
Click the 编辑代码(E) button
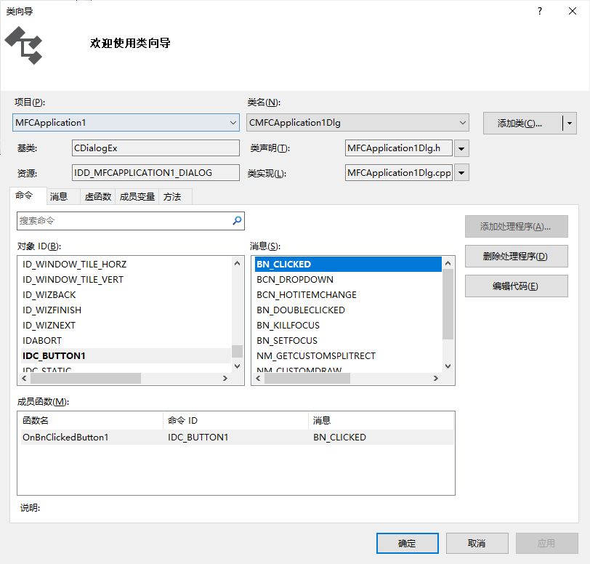[x=516, y=286]
